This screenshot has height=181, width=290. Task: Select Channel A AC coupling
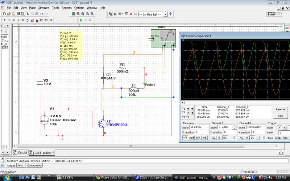click(213, 138)
